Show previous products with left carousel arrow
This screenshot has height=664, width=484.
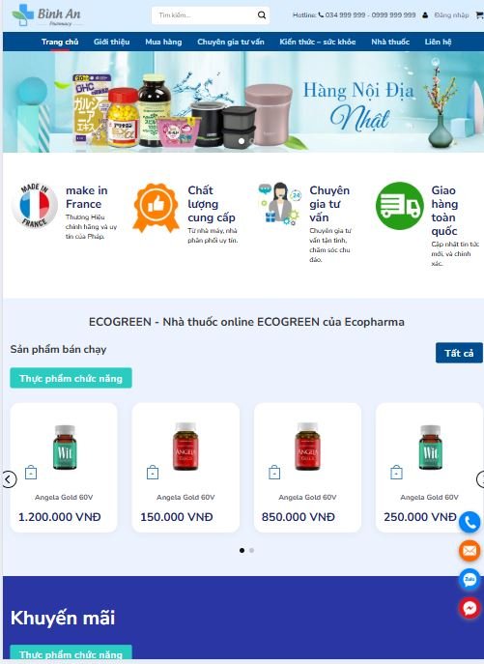click(9, 479)
